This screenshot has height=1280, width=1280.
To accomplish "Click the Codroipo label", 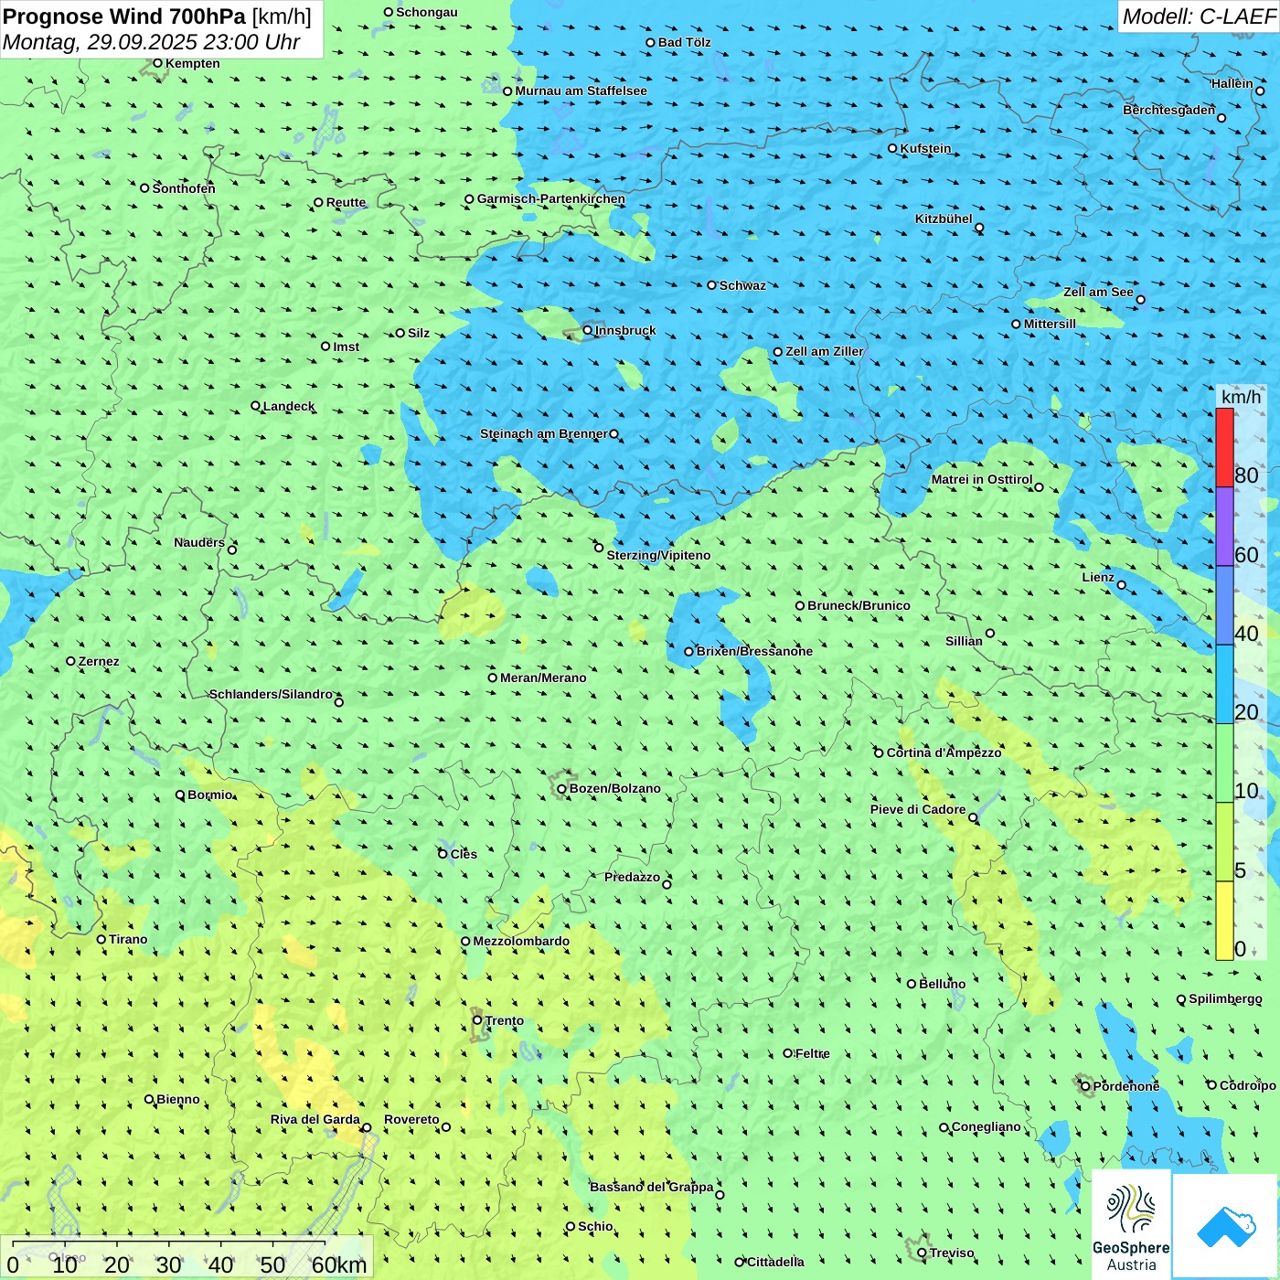I will coord(1248,1085).
